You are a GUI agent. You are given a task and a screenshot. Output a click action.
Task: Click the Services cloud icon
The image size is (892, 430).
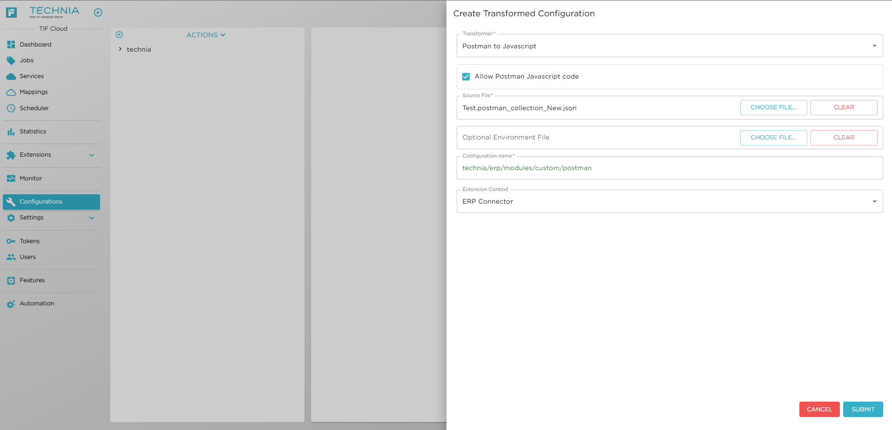(x=11, y=76)
